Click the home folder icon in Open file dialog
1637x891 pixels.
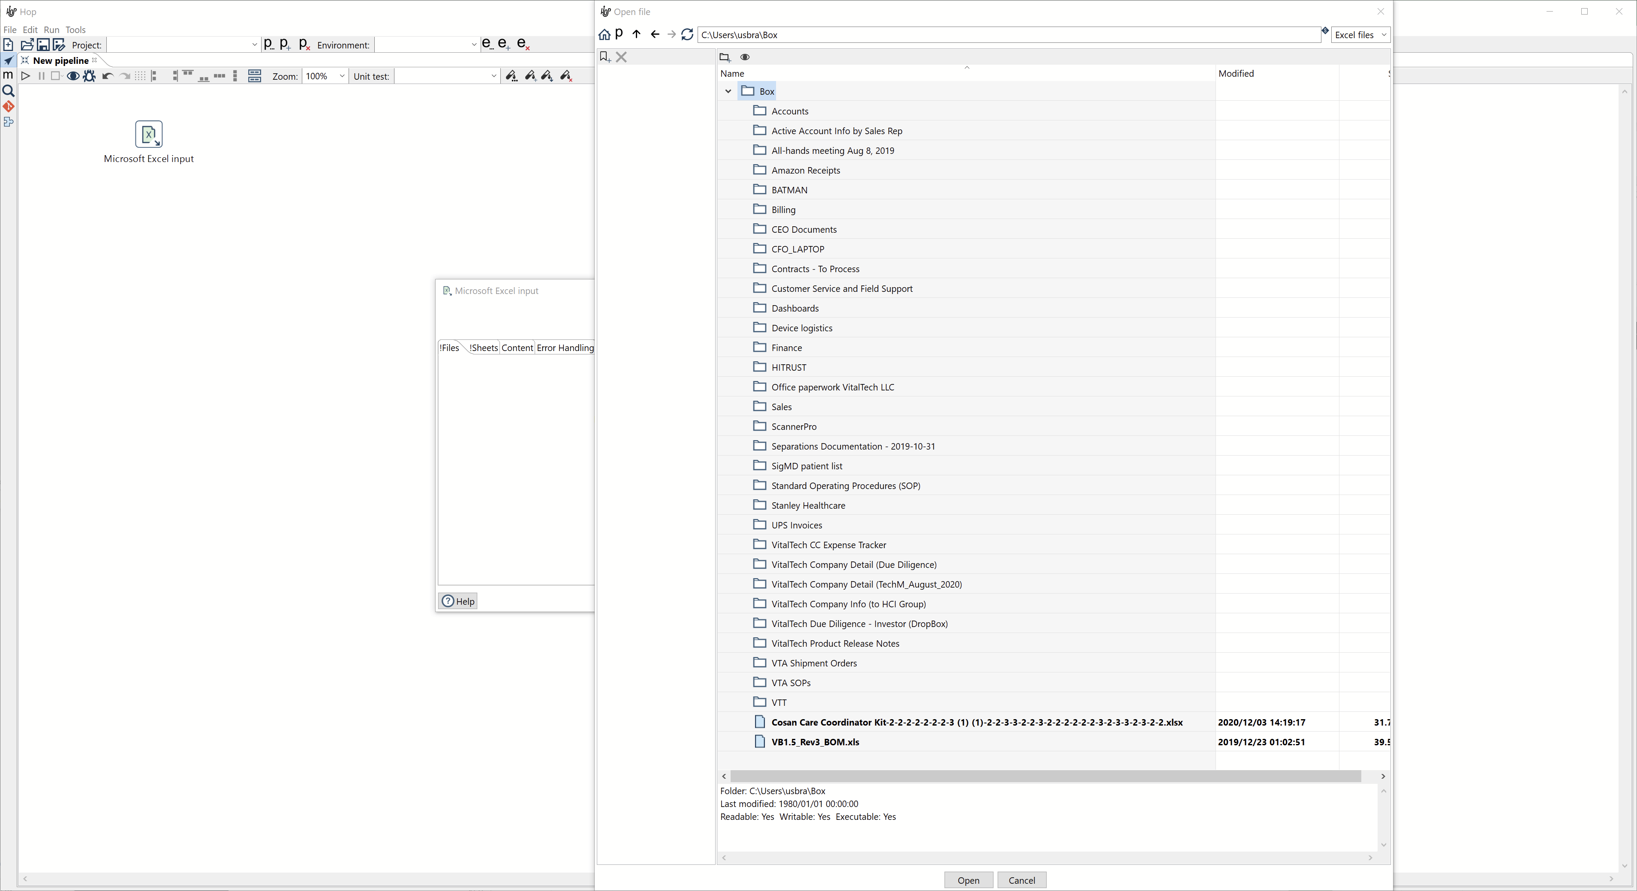point(605,35)
